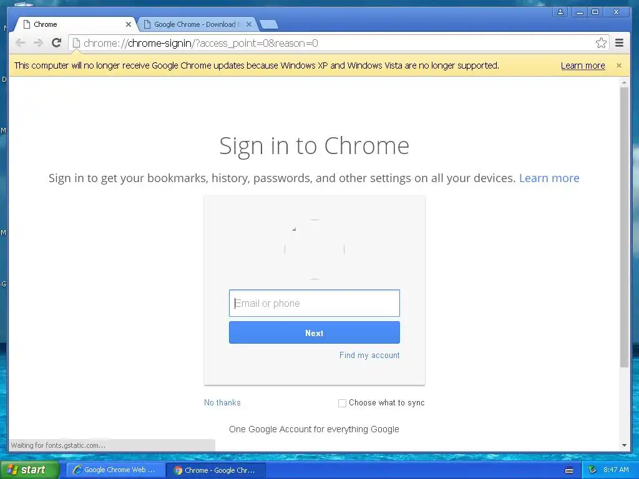The width and height of the screenshot is (639, 479).
Task: Click the vertical scrollbar thumb
Action: coord(624,227)
